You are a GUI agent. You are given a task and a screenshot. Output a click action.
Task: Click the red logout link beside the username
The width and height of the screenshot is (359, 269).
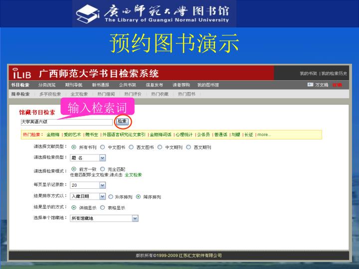click(x=337, y=85)
